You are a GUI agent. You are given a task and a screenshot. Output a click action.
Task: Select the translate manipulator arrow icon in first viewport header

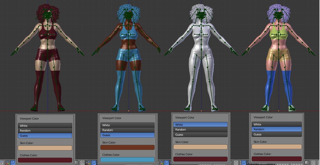12,162
